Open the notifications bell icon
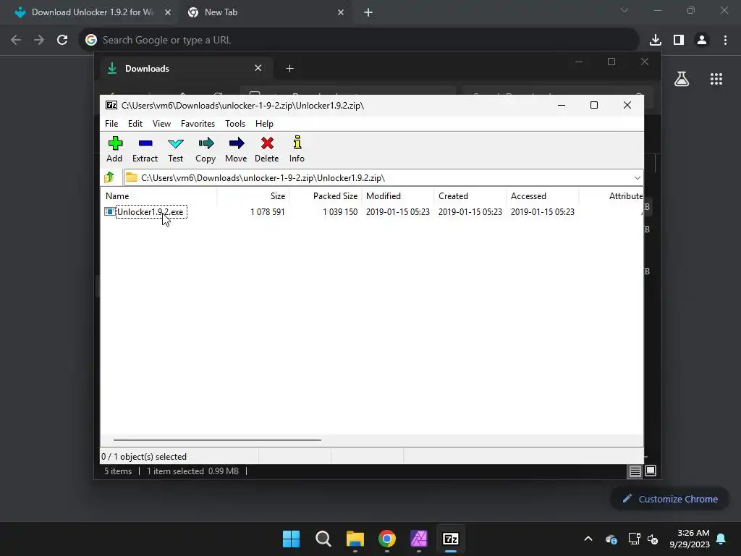 (721, 539)
